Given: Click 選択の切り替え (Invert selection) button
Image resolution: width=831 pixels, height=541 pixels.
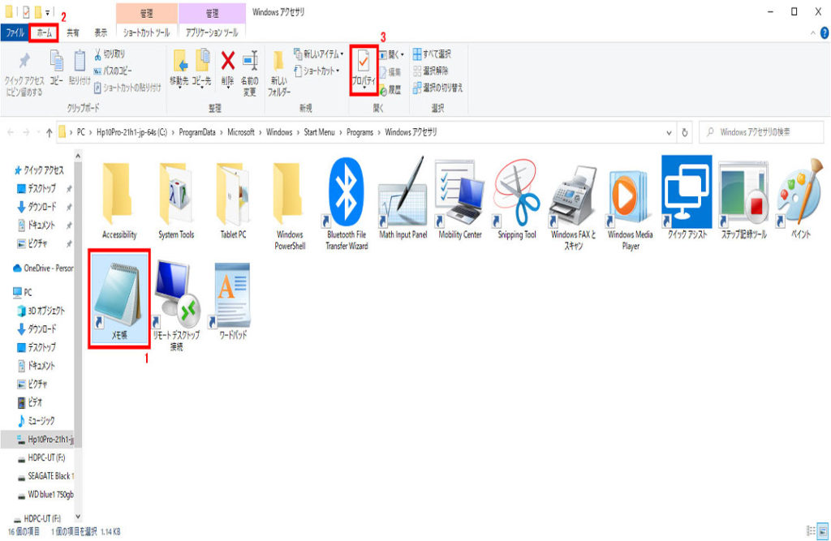Looking at the screenshot, I should pyautogui.click(x=437, y=88).
